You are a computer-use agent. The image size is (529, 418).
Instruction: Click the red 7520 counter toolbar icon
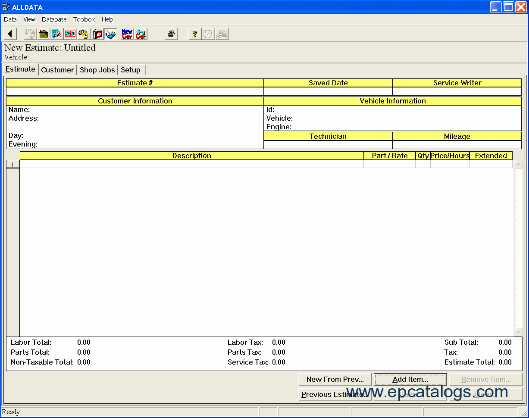point(70,34)
